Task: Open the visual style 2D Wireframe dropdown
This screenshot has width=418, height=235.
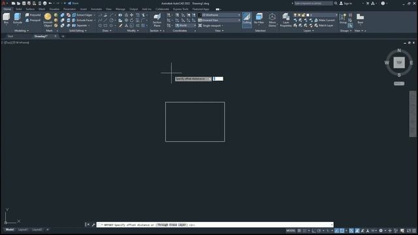Action: tap(219, 15)
